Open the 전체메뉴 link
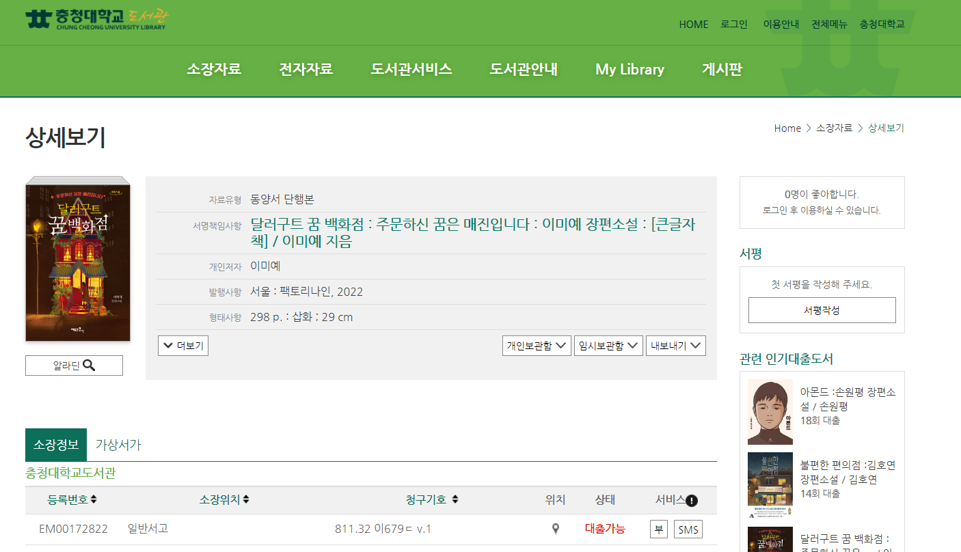The width and height of the screenshot is (961, 552). (829, 24)
